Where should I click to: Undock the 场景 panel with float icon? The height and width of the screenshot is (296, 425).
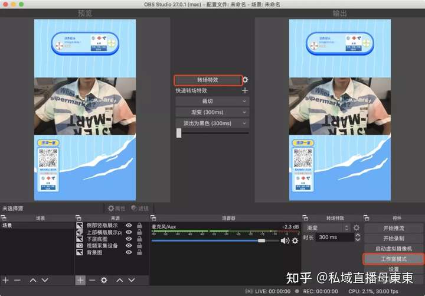(4, 218)
